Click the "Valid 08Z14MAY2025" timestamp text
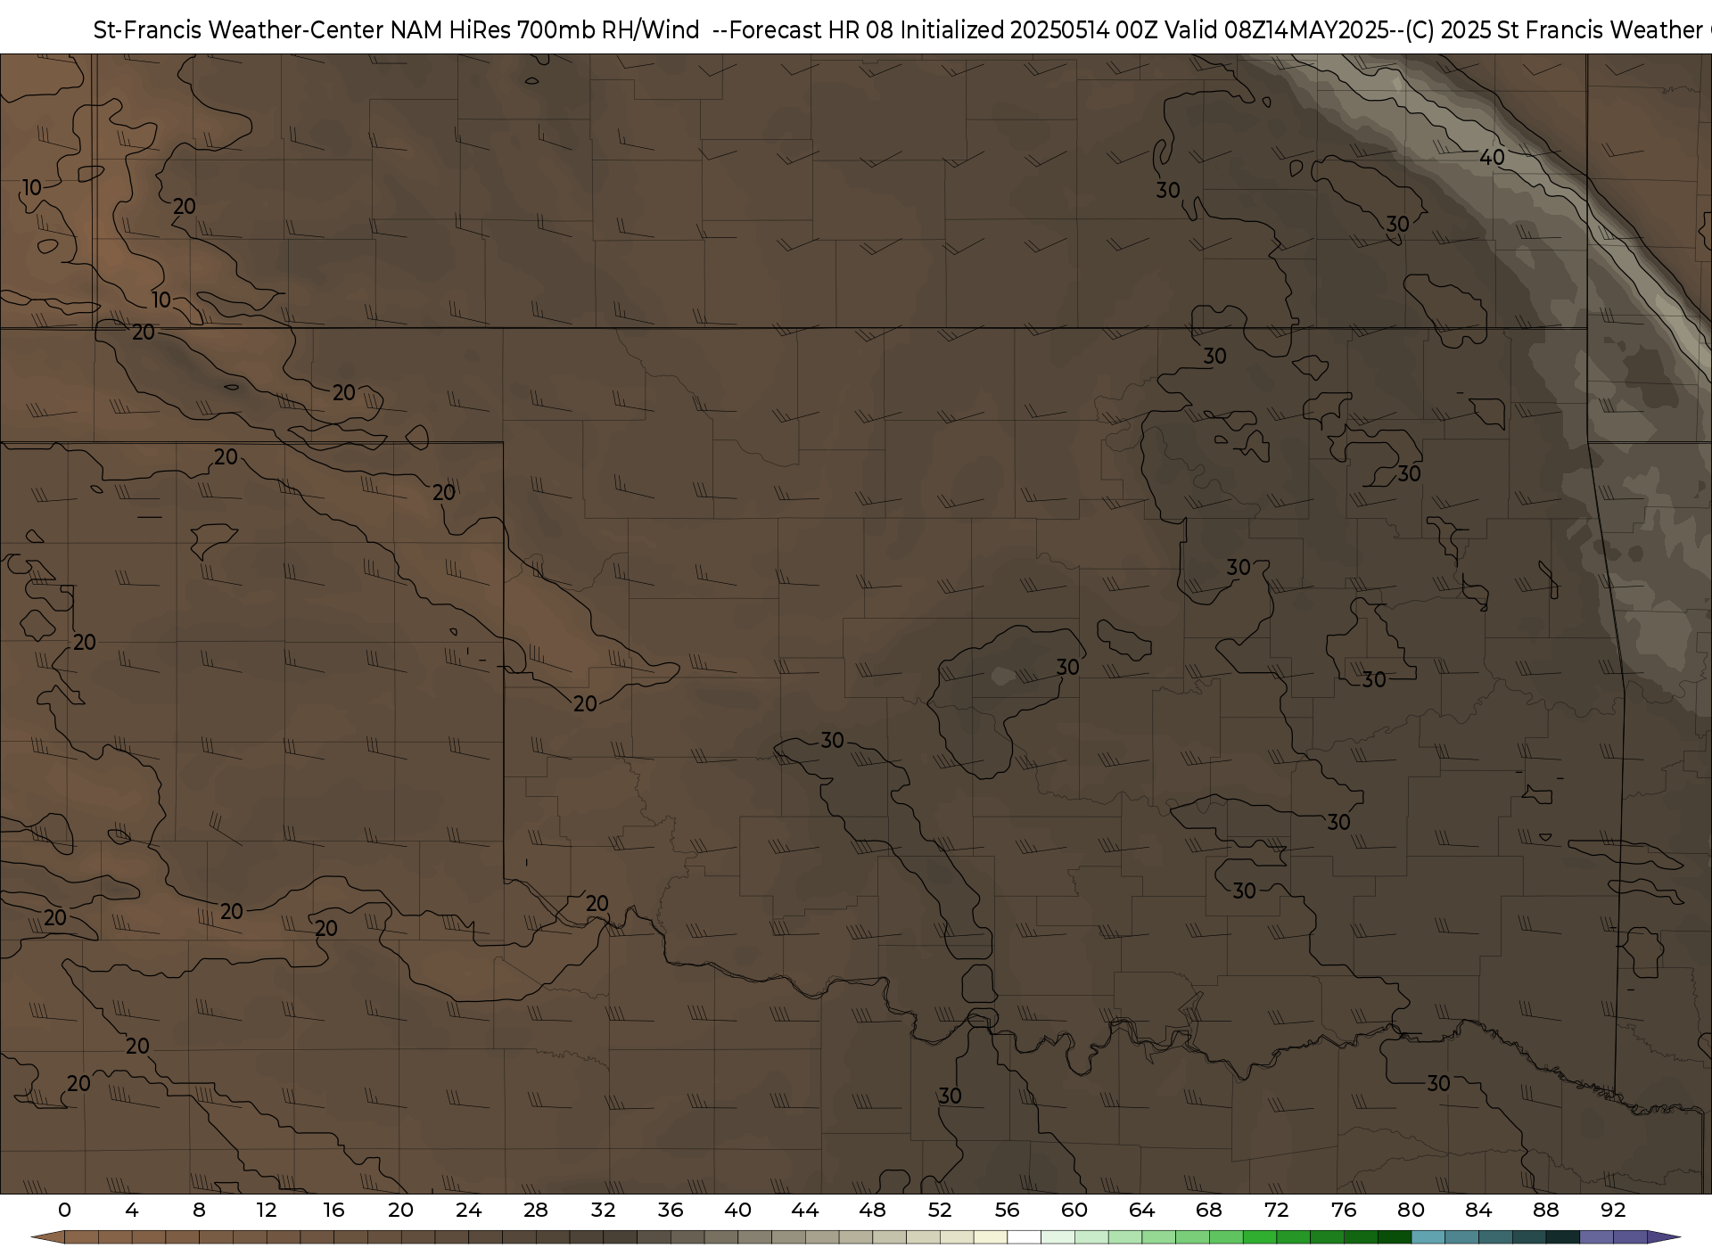 [x=1276, y=30]
